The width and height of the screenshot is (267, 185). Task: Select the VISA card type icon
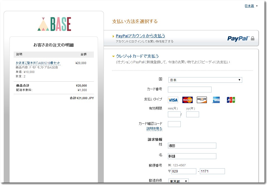[x=173, y=100]
